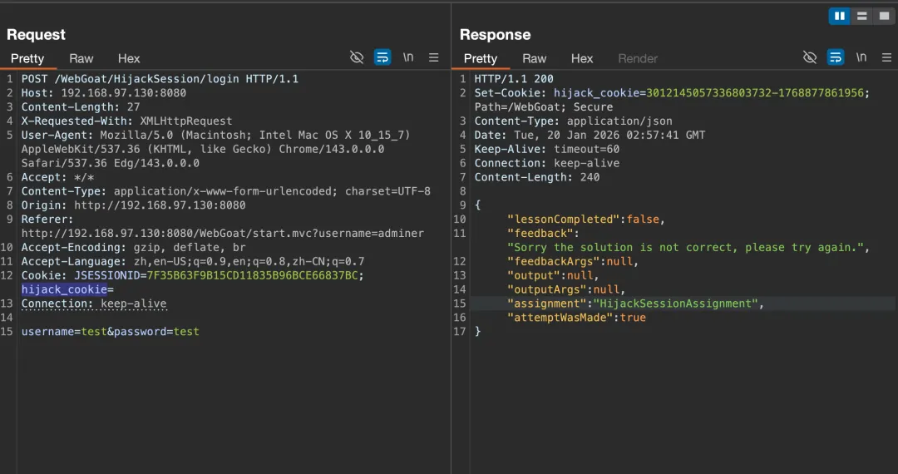Open the Response Pretty tab

[x=481, y=58]
